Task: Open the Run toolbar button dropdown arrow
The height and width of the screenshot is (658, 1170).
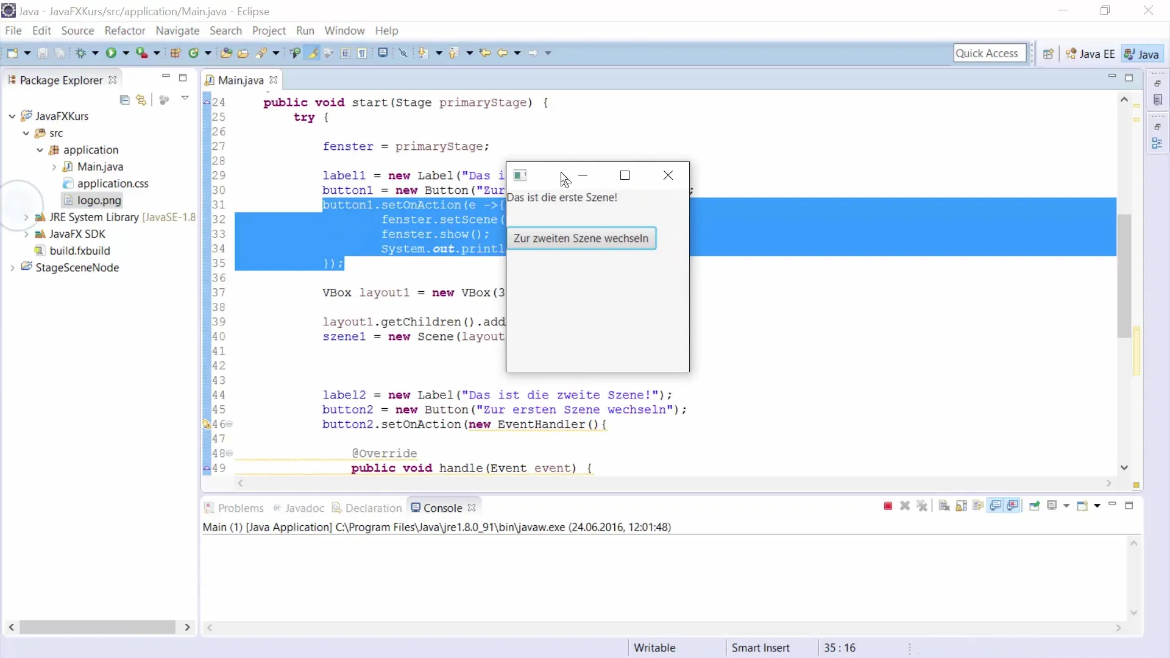Action: click(126, 53)
